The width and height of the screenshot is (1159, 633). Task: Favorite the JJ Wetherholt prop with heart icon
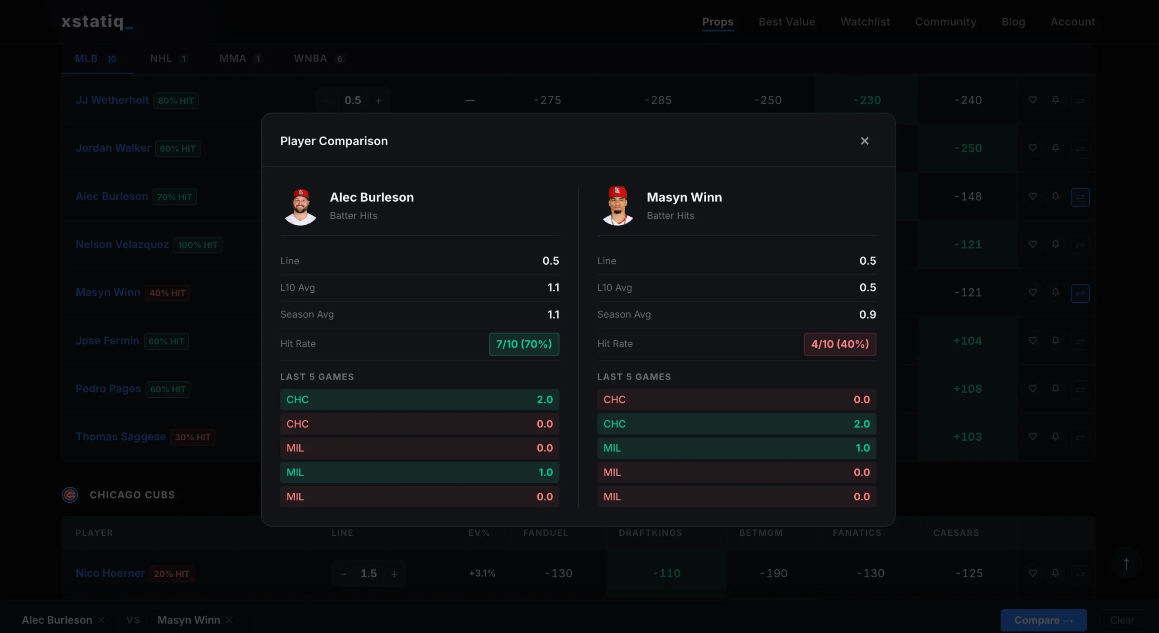[1032, 100]
